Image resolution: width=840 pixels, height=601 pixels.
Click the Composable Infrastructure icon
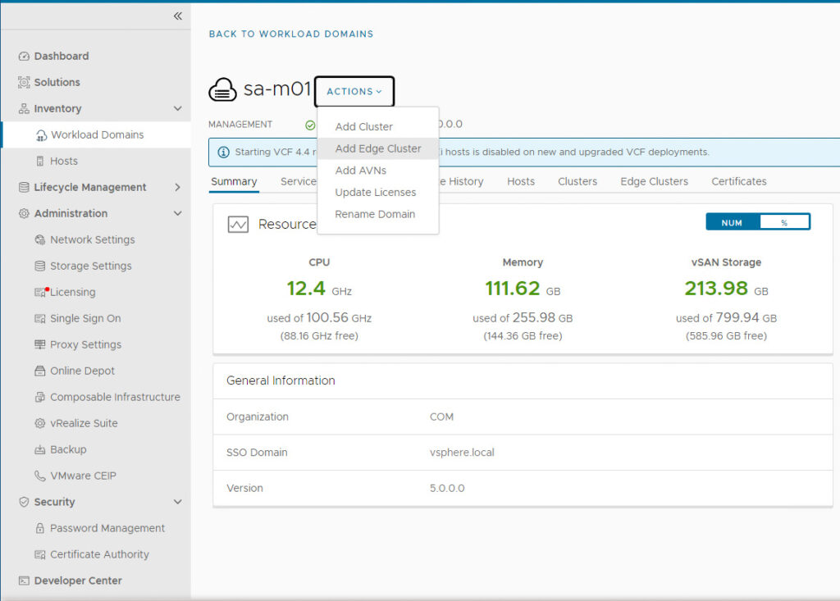pos(39,397)
